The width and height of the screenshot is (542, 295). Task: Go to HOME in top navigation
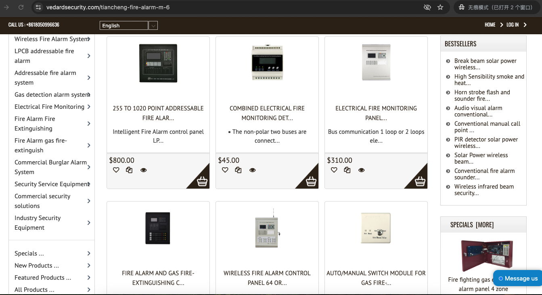(x=490, y=25)
